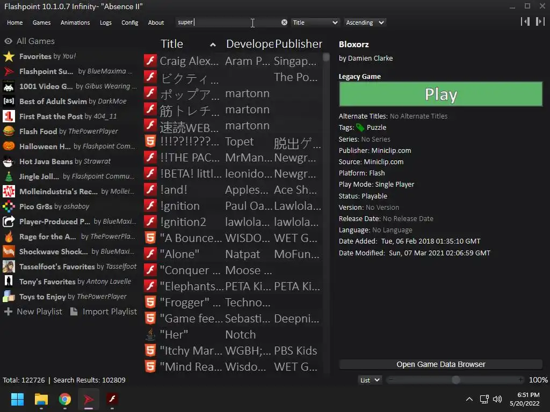The width and height of the screenshot is (550, 412).
Task: Click Rage for the A... flame icon
Action: point(9,237)
